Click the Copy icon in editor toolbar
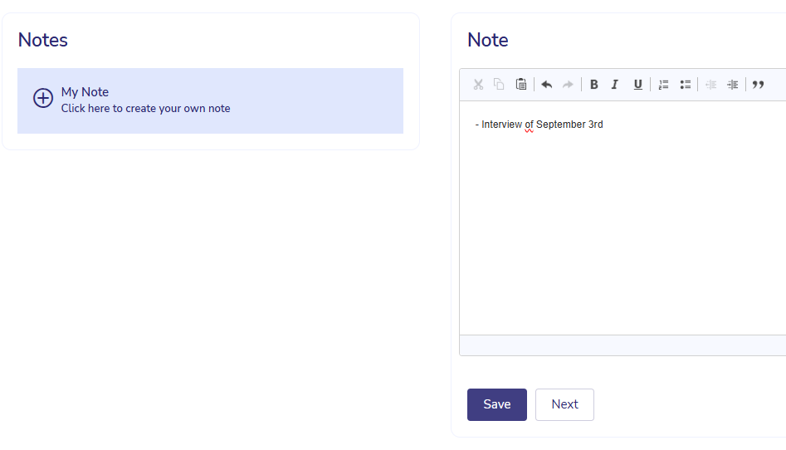Viewport: 786px width, 450px height. point(499,85)
